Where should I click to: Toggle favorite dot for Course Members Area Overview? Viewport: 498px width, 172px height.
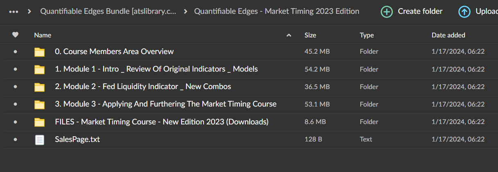(x=16, y=52)
